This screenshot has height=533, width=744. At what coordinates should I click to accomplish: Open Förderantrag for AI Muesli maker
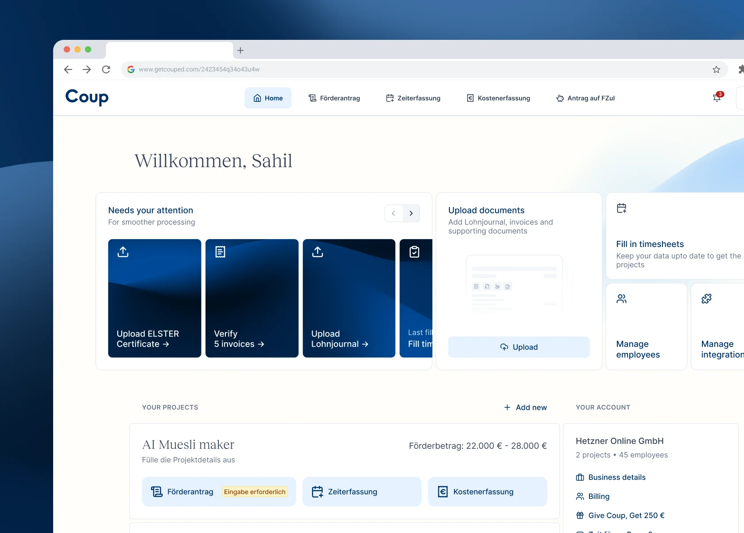(x=219, y=492)
